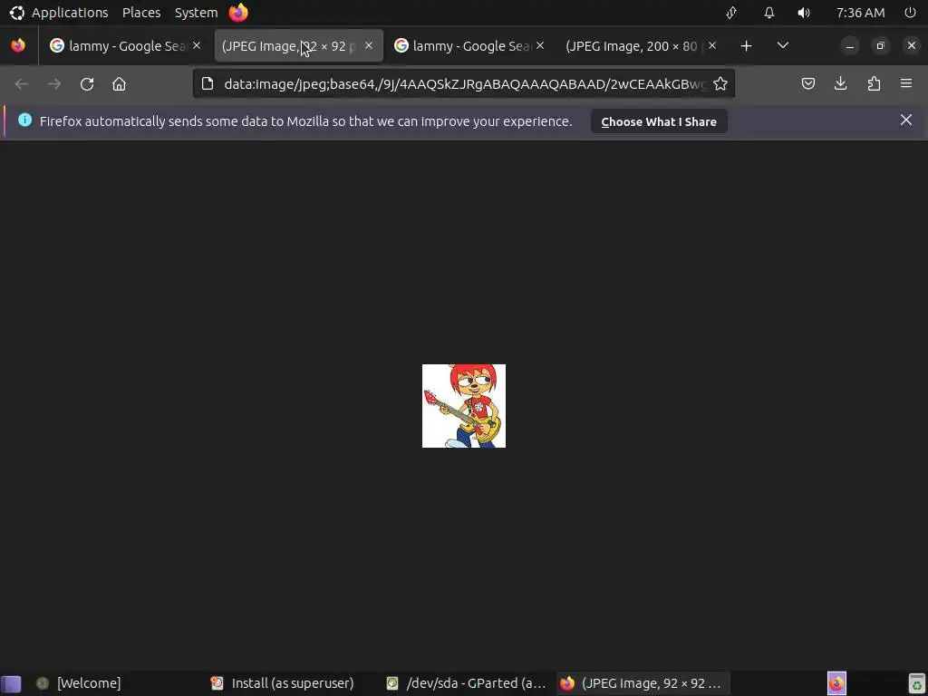The height and width of the screenshot is (696, 928).
Task: Switch to first lammy Google Search tab
Action: 125,45
